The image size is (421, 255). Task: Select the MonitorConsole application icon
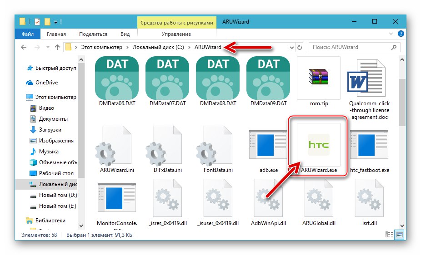(x=117, y=198)
